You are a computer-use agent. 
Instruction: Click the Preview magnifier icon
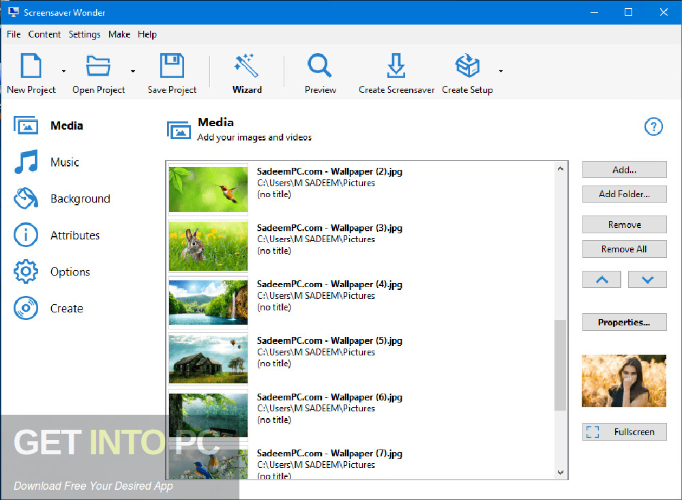[320, 65]
